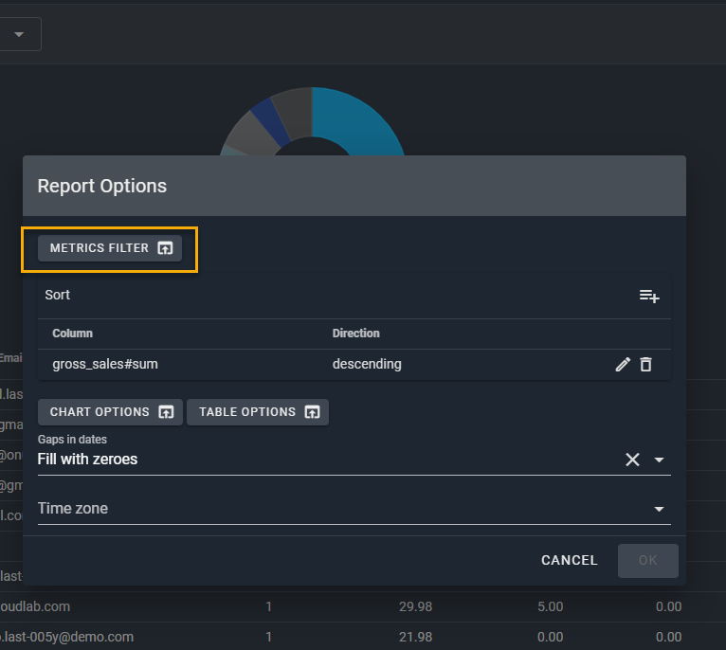Expand the Gaps in dates dropdown arrow

[660, 460]
